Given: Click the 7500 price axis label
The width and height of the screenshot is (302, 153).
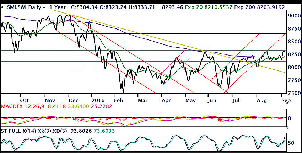Looking at the screenshot, I should click(293, 93).
